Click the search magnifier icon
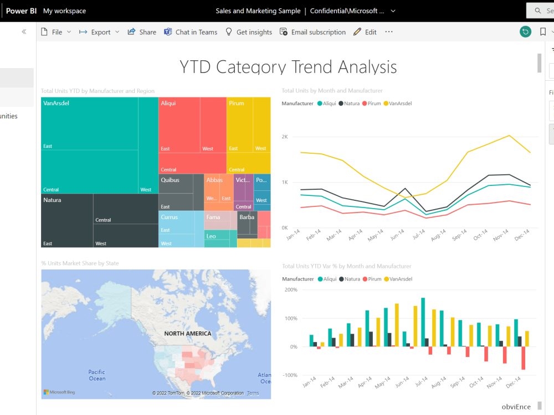 click(x=538, y=11)
